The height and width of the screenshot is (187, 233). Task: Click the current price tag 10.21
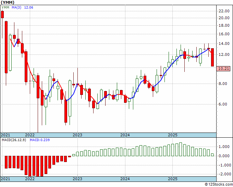click(224, 68)
